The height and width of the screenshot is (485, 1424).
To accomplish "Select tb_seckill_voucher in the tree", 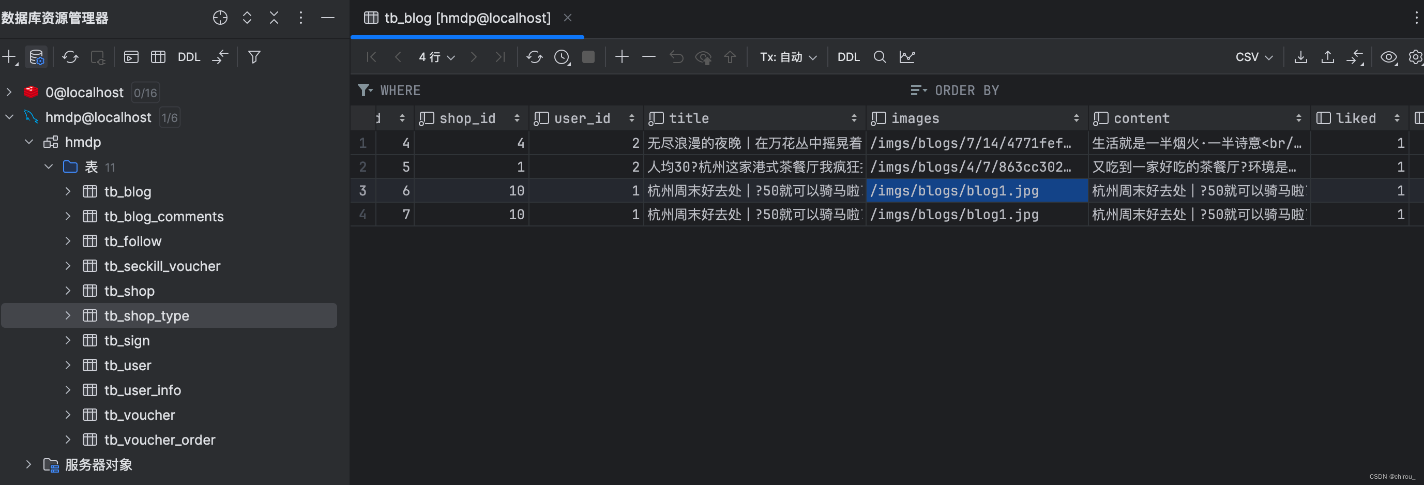I will tap(162, 266).
